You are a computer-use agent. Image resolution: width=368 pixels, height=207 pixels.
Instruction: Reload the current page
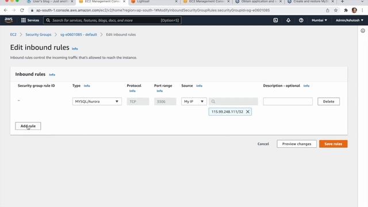(x=22, y=10)
